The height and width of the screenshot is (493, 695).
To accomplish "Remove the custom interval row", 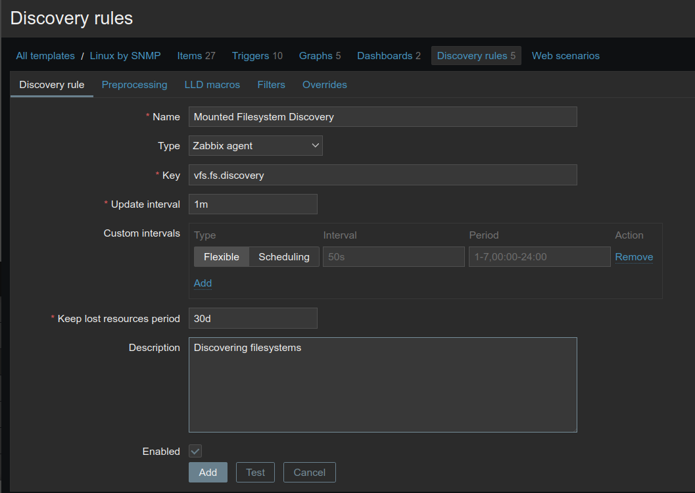I will 634,257.
